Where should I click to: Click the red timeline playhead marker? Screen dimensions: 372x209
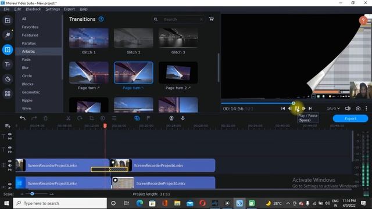(105, 126)
